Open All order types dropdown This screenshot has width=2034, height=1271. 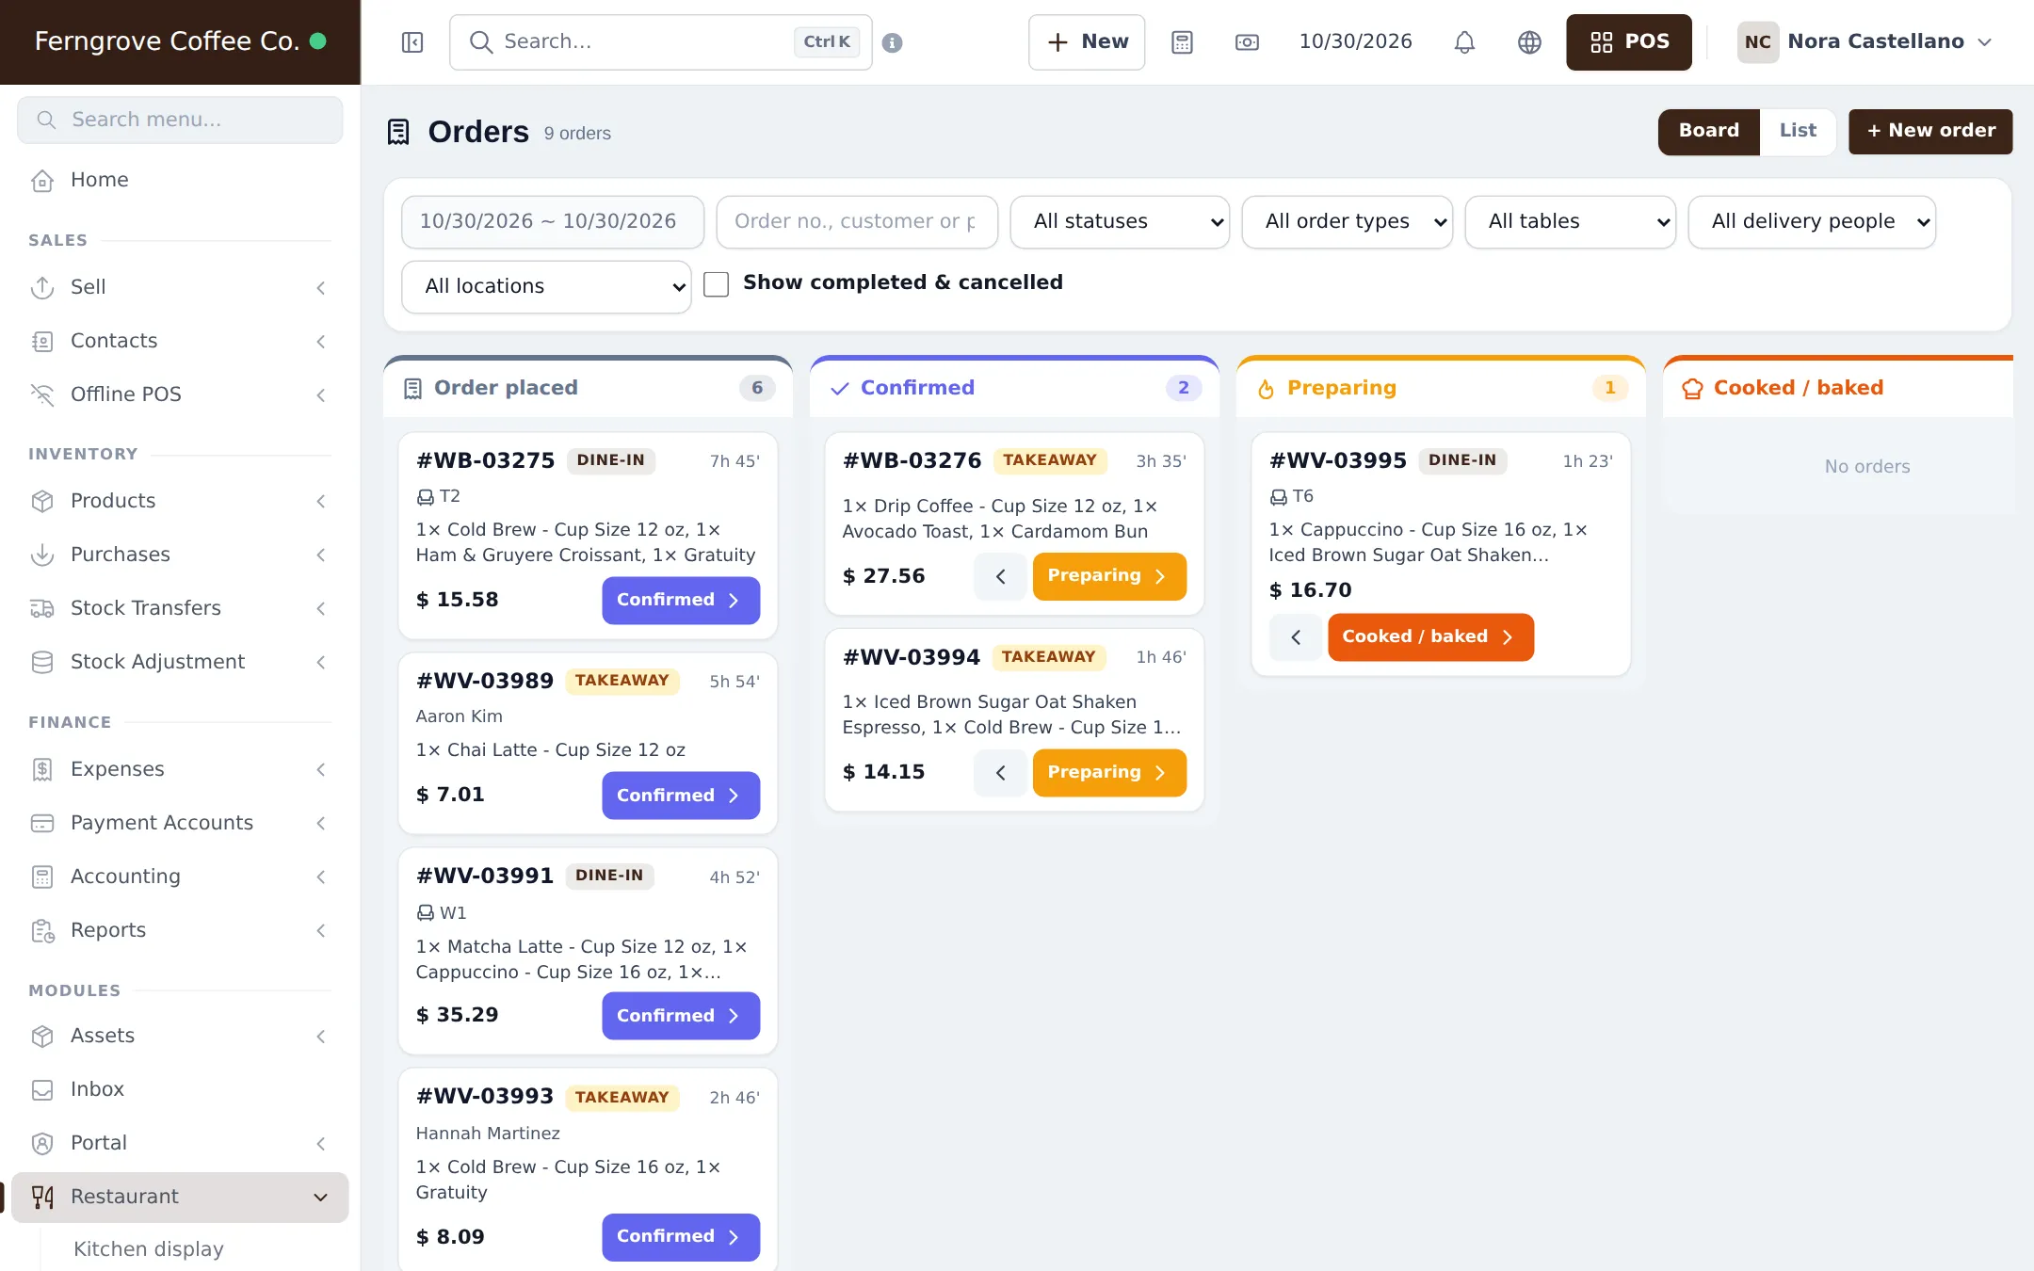[x=1348, y=222]
